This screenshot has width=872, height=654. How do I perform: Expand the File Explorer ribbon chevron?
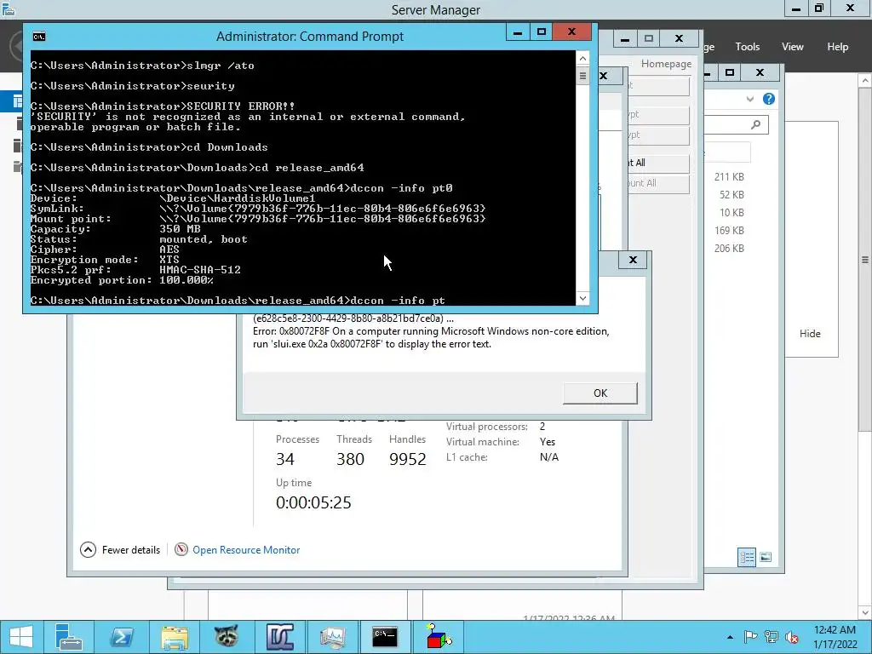[750, 99]
